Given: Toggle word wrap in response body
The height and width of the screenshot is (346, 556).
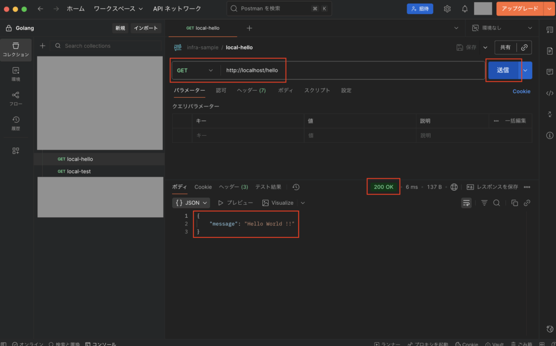Looking at the screenshot, I should pos(466,203).
